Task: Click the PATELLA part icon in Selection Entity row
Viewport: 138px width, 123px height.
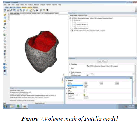Action: click(88, 66)
